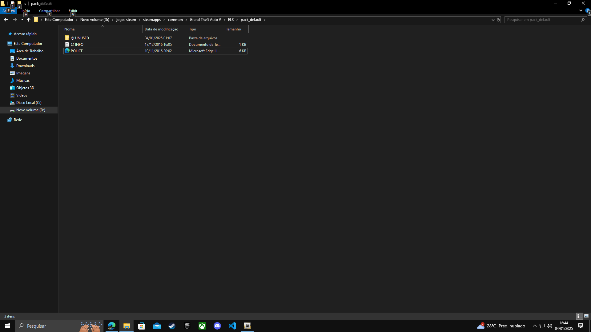
Task: Open the address bar history dropdown
Action: [x=493, y=20]
